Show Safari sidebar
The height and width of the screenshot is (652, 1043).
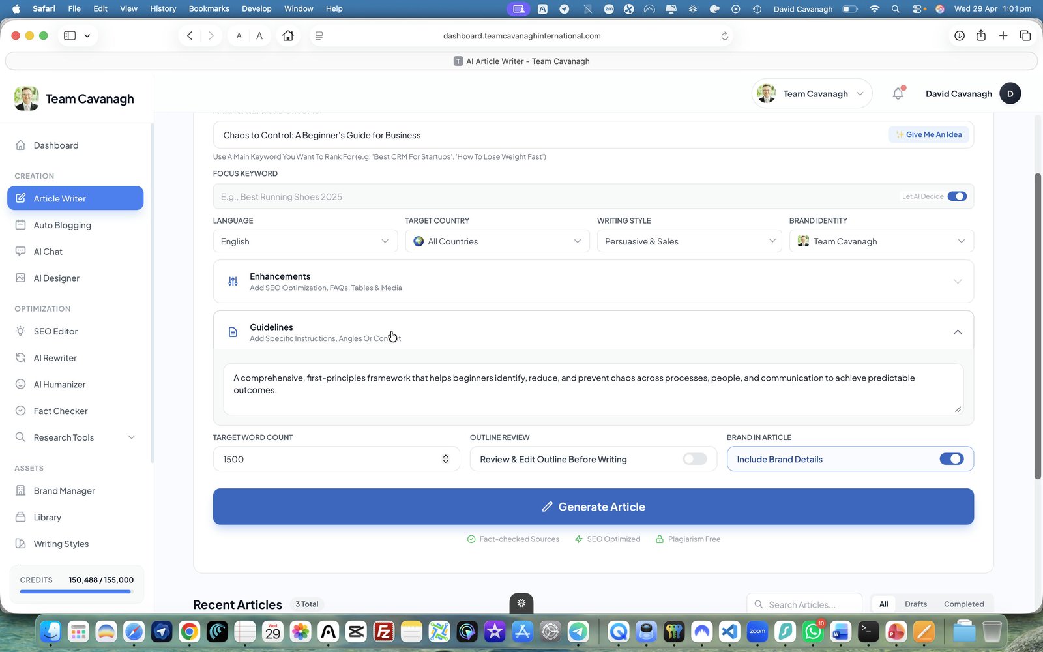[x=70, y=36]
